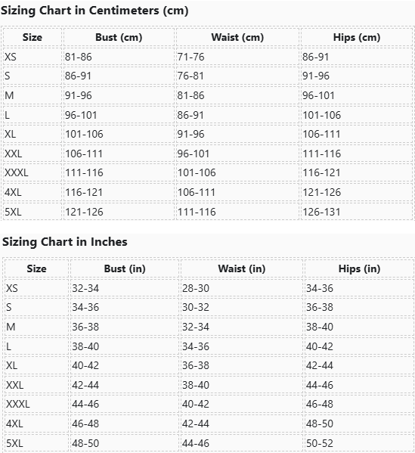Click the 5XL bust value 121-126
Image resolution: width=415 pixels, height=453 pixels.
coord(84,212)
